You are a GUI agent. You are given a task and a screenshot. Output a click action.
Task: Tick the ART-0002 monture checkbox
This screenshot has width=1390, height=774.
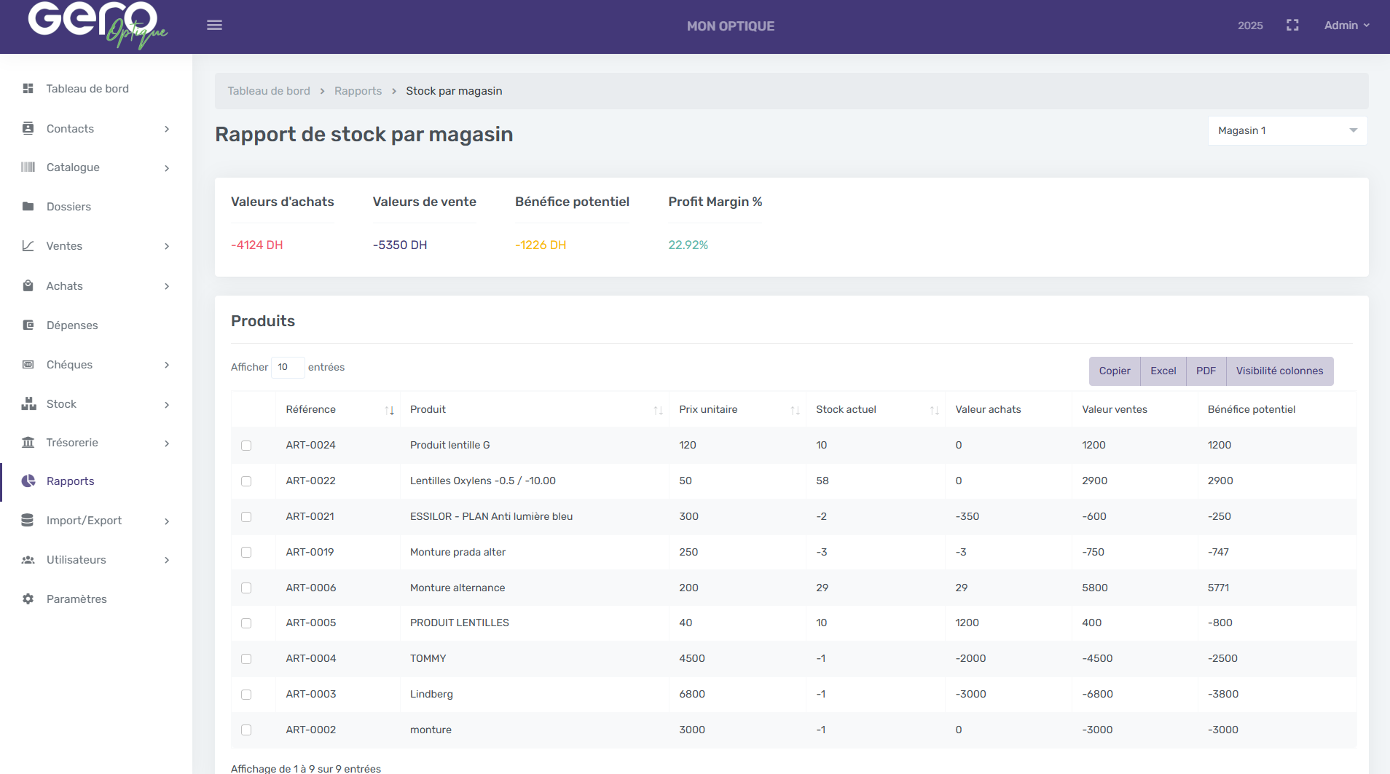tap(246, 730)
